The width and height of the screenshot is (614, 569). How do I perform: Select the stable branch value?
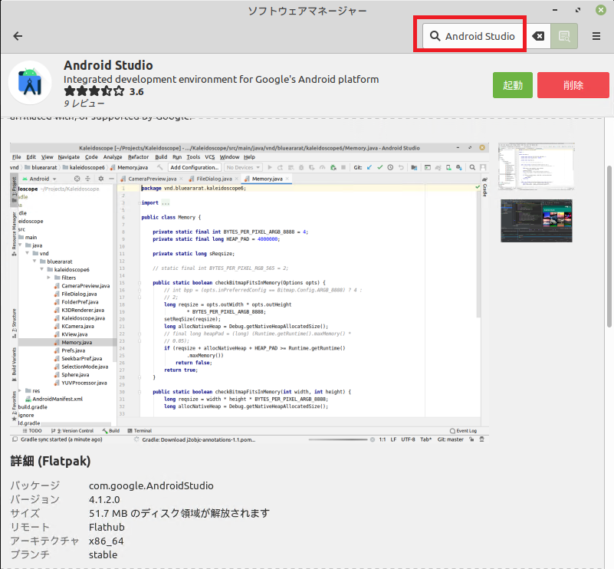pyautogui.click(x=103, y=555)
